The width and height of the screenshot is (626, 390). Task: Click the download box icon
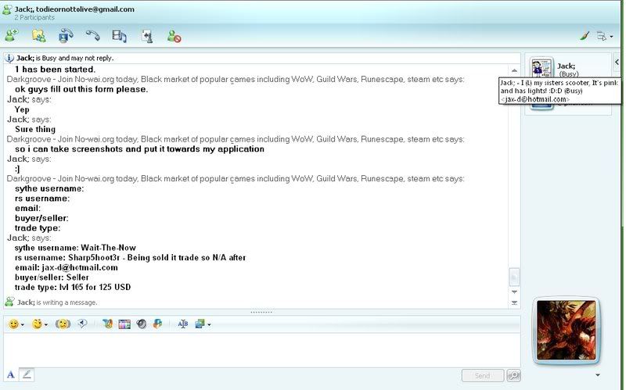point(158,324)
